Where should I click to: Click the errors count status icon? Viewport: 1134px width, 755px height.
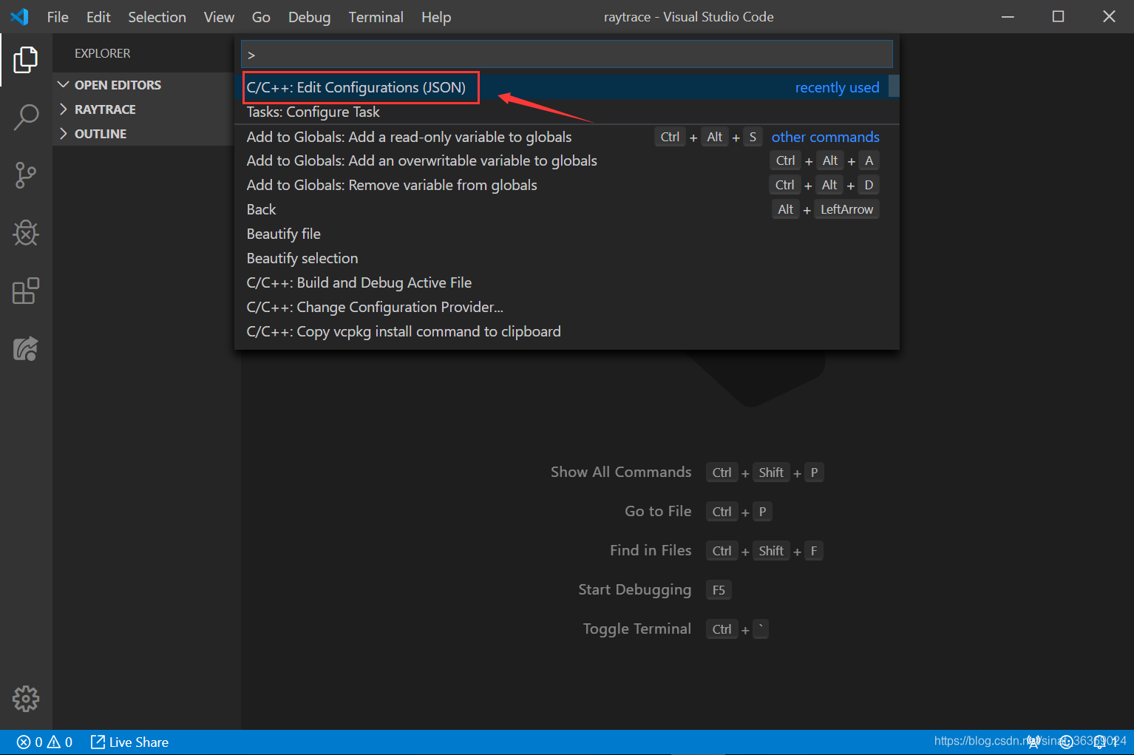(30, 742)
